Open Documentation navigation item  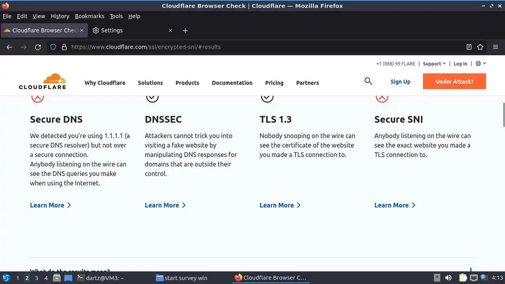point(232,83)
